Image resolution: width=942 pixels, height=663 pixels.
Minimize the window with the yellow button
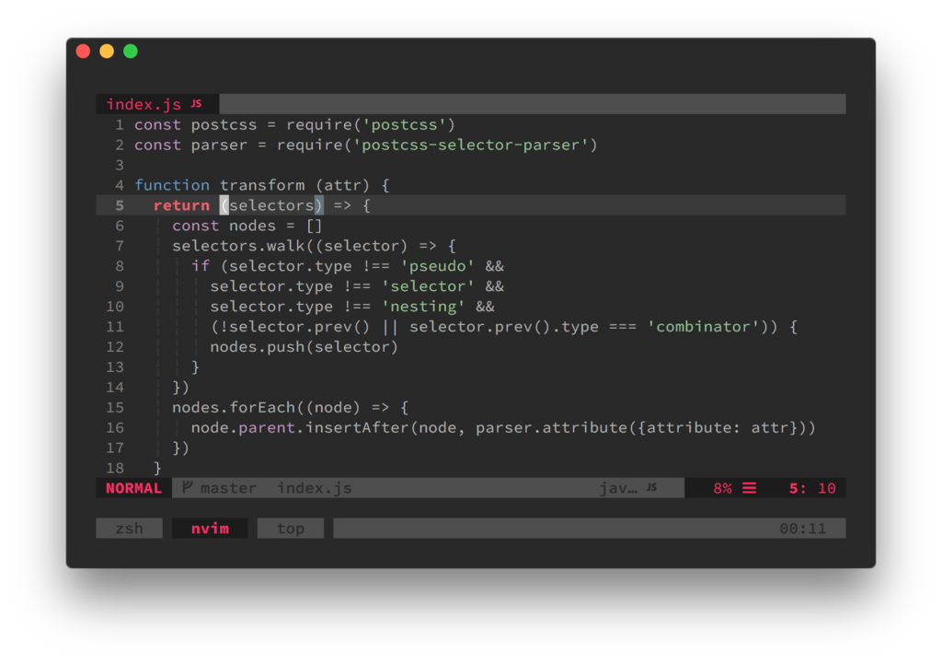(107, 52)
